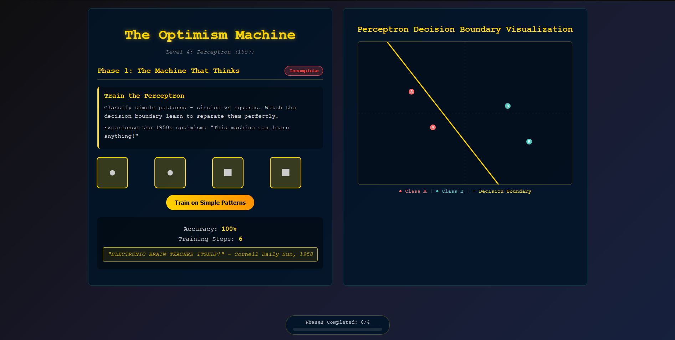The image size is (675, 340).
Task: Select the first circle pattern tile
Action: [x=112, y=173]
